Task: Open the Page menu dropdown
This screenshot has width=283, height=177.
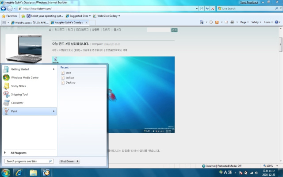Action: (245, 22)
